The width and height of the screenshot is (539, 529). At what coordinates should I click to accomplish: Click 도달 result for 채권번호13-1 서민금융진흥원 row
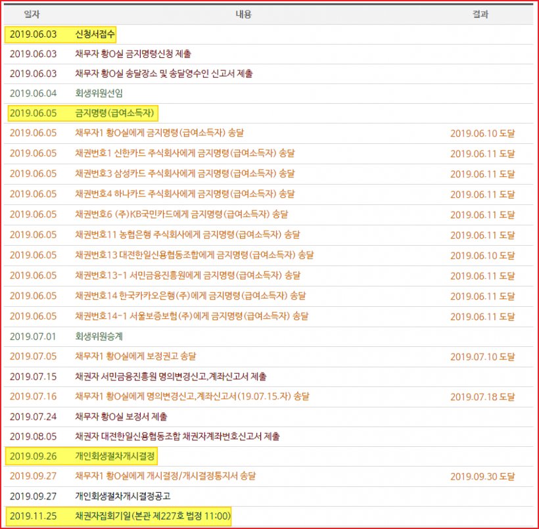point(482,276)
